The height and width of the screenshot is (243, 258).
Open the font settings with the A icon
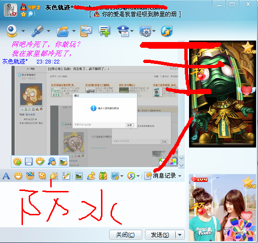(6, 176)
